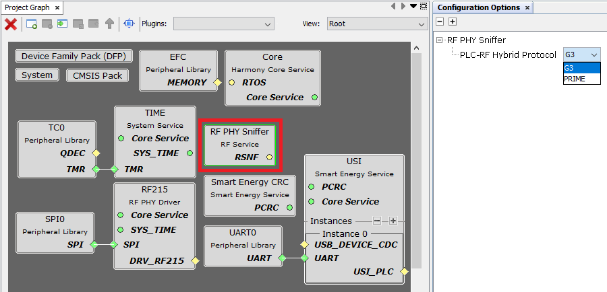Click the expand-all plus icon in Configuration Options
The image size is (607, 292).
coord(453,22)
